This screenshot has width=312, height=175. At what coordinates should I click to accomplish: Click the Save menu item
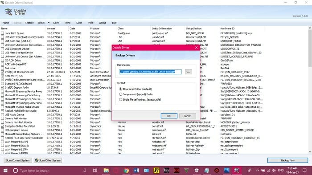coord(56,23)
